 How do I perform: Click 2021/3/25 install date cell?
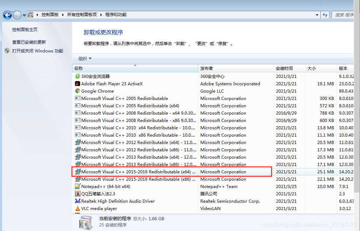(286, 186)
